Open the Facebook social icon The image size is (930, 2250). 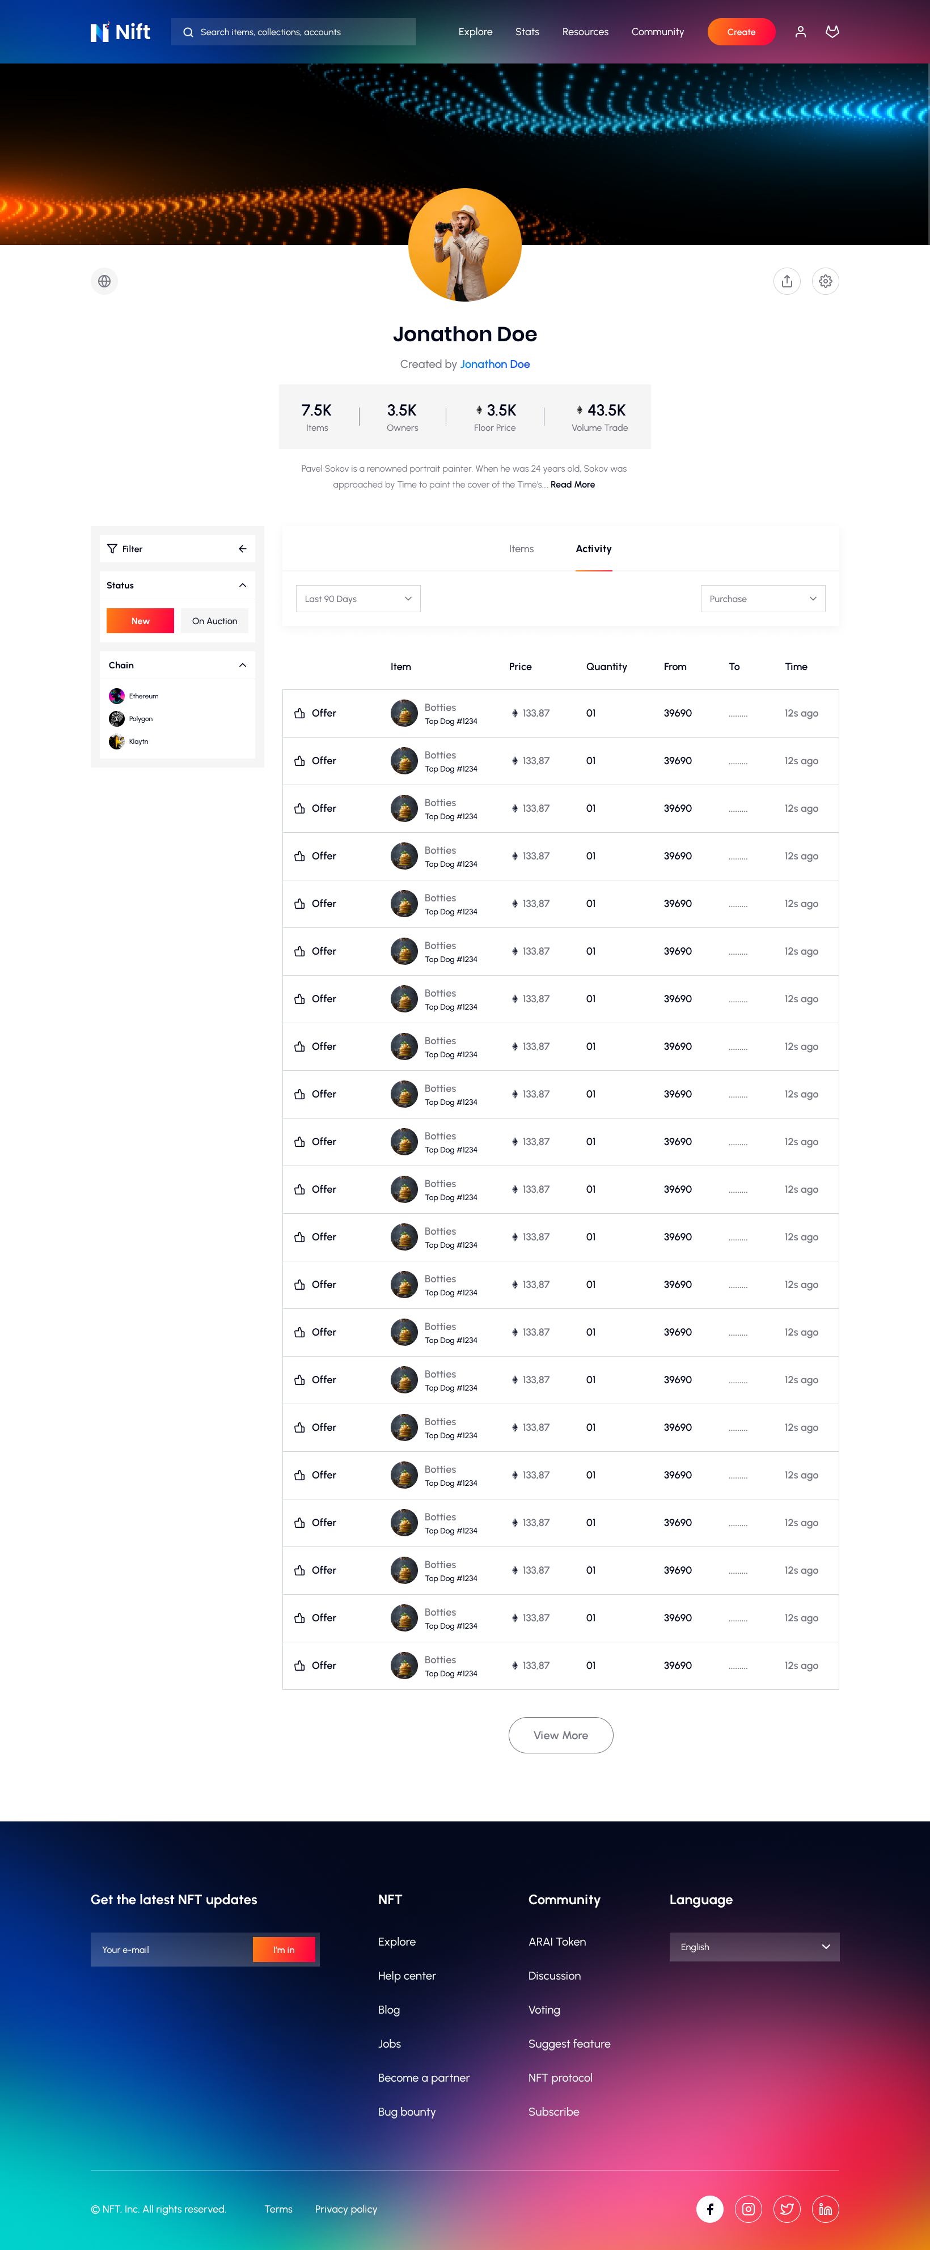[710, 2209]
